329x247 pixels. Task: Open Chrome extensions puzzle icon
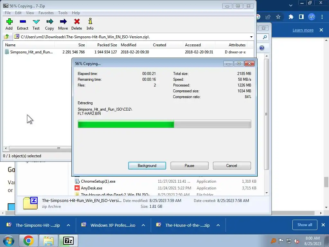[x=291, y=17]
